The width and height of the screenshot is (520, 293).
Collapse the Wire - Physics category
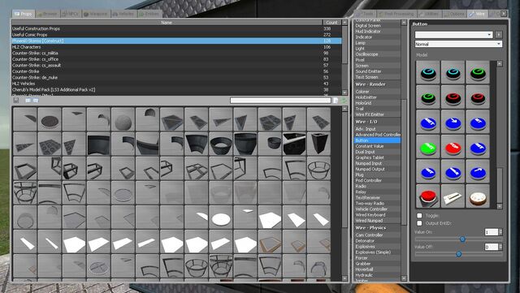(370, 228)
